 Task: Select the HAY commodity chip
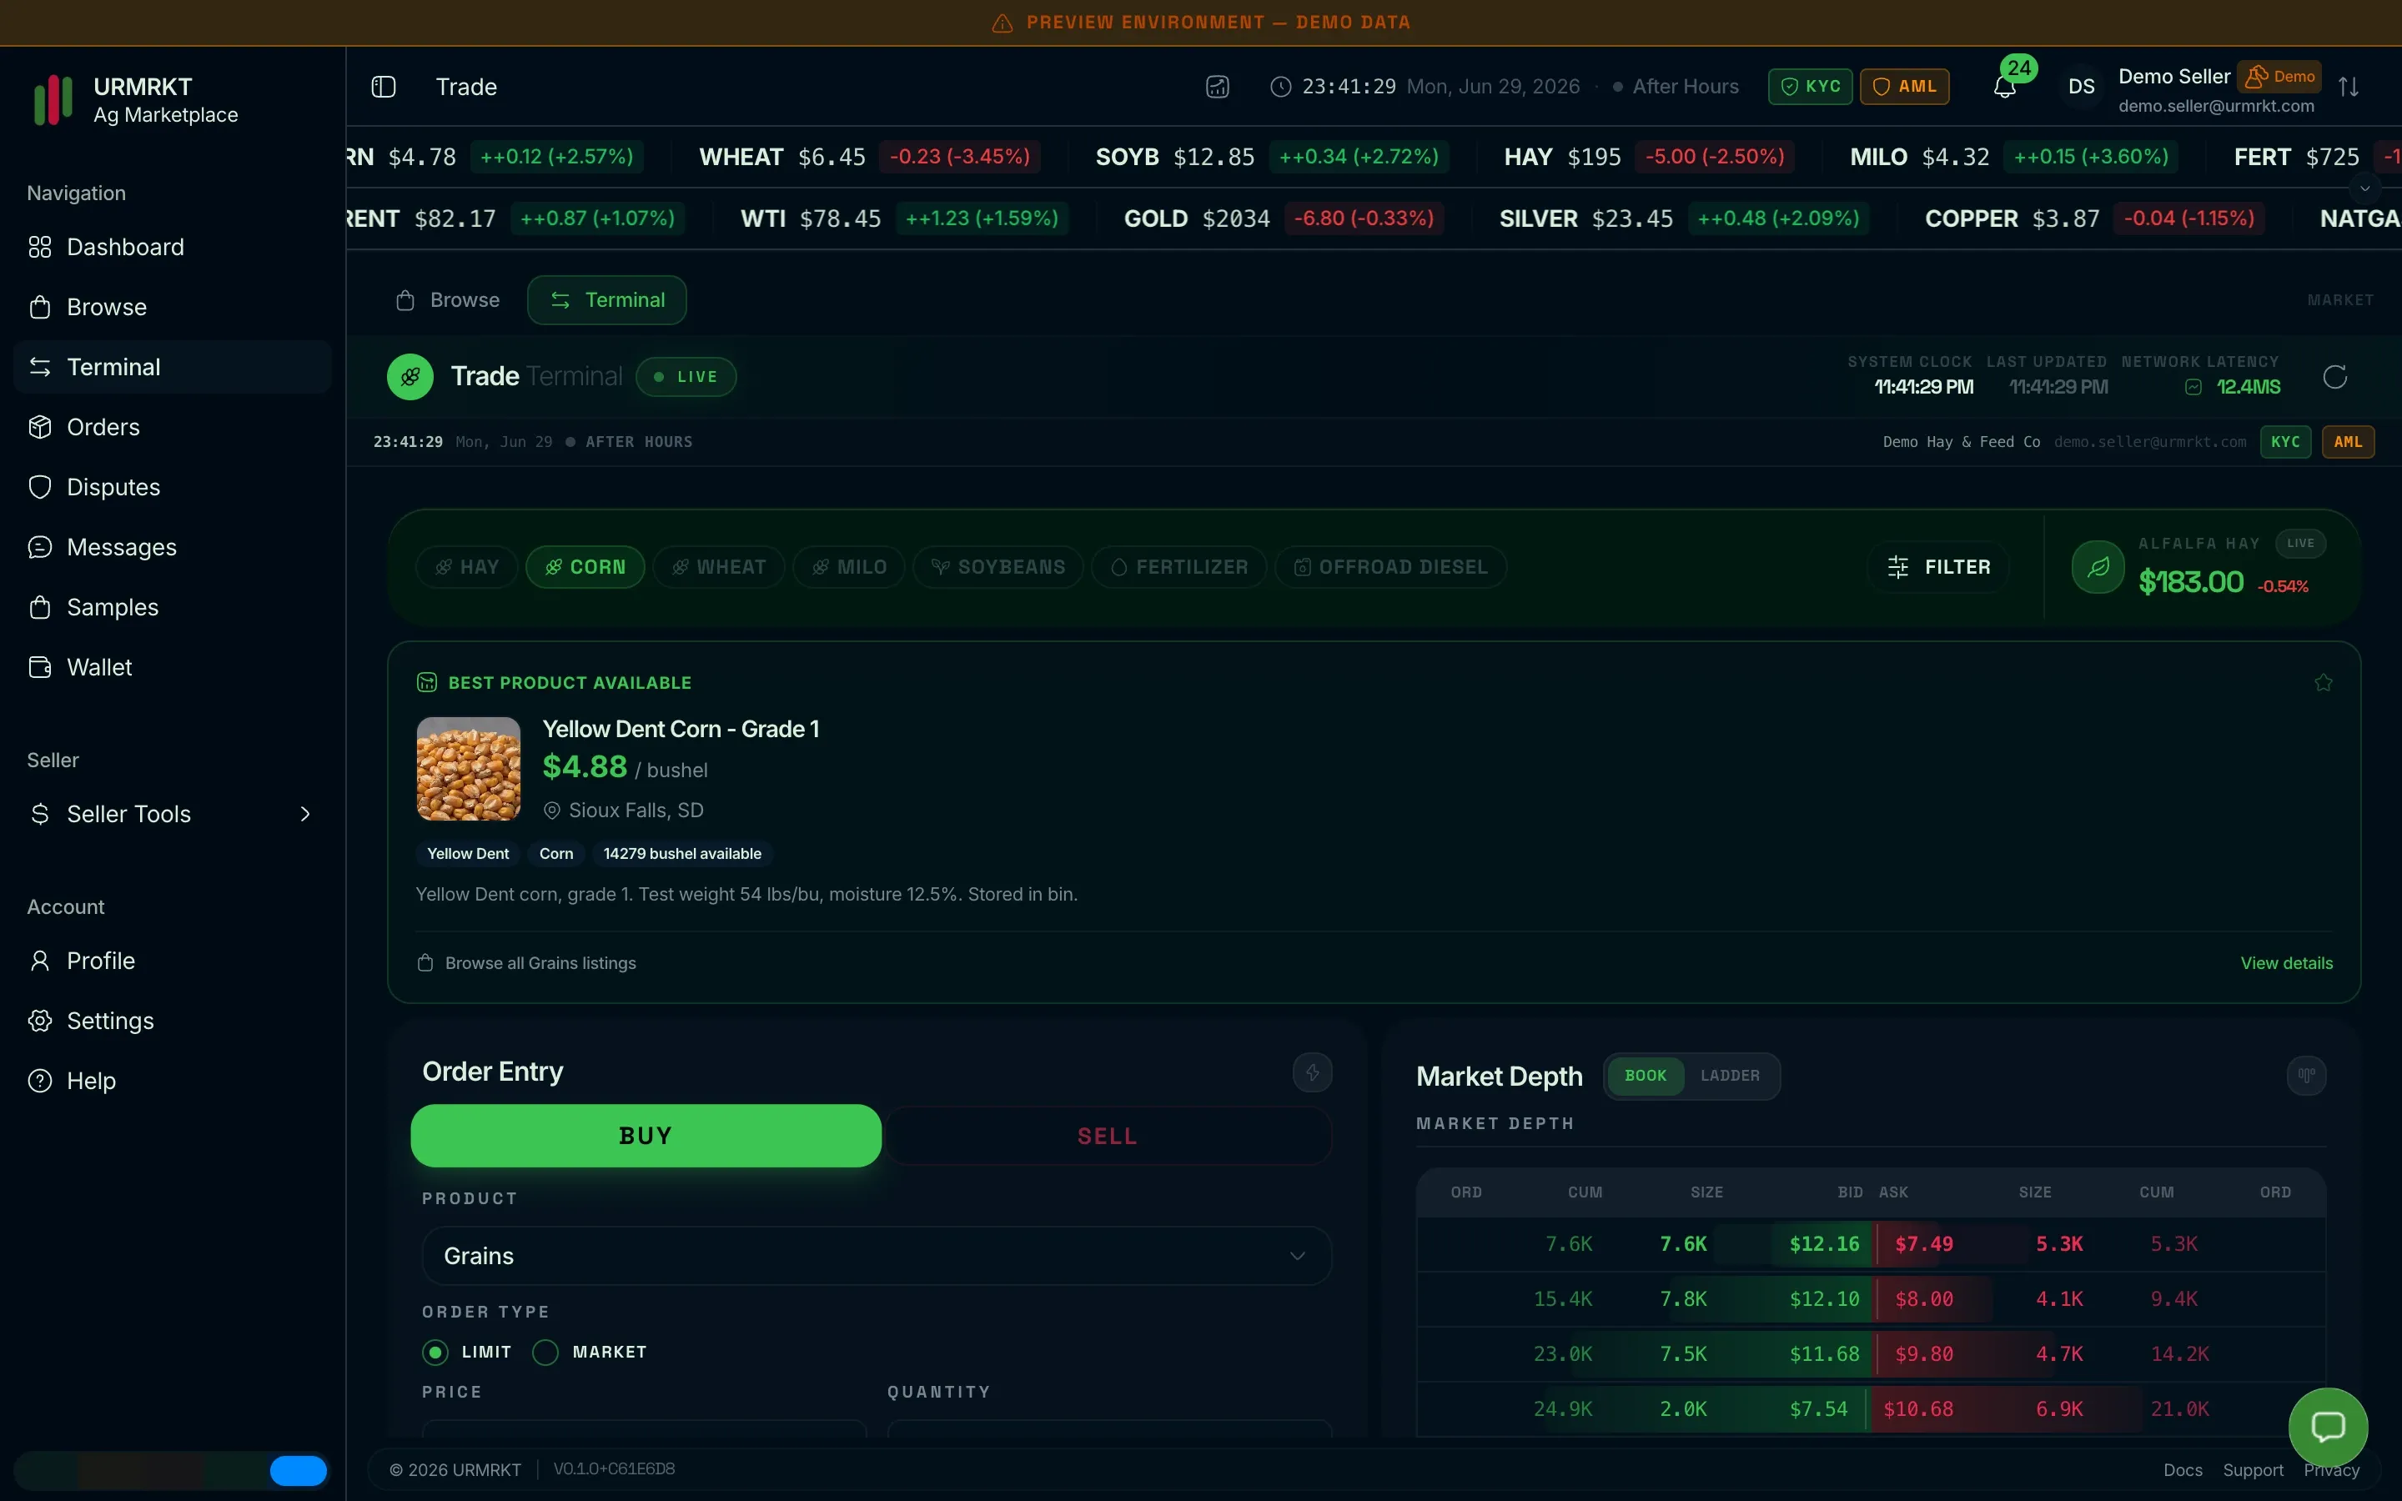[466, 567]
